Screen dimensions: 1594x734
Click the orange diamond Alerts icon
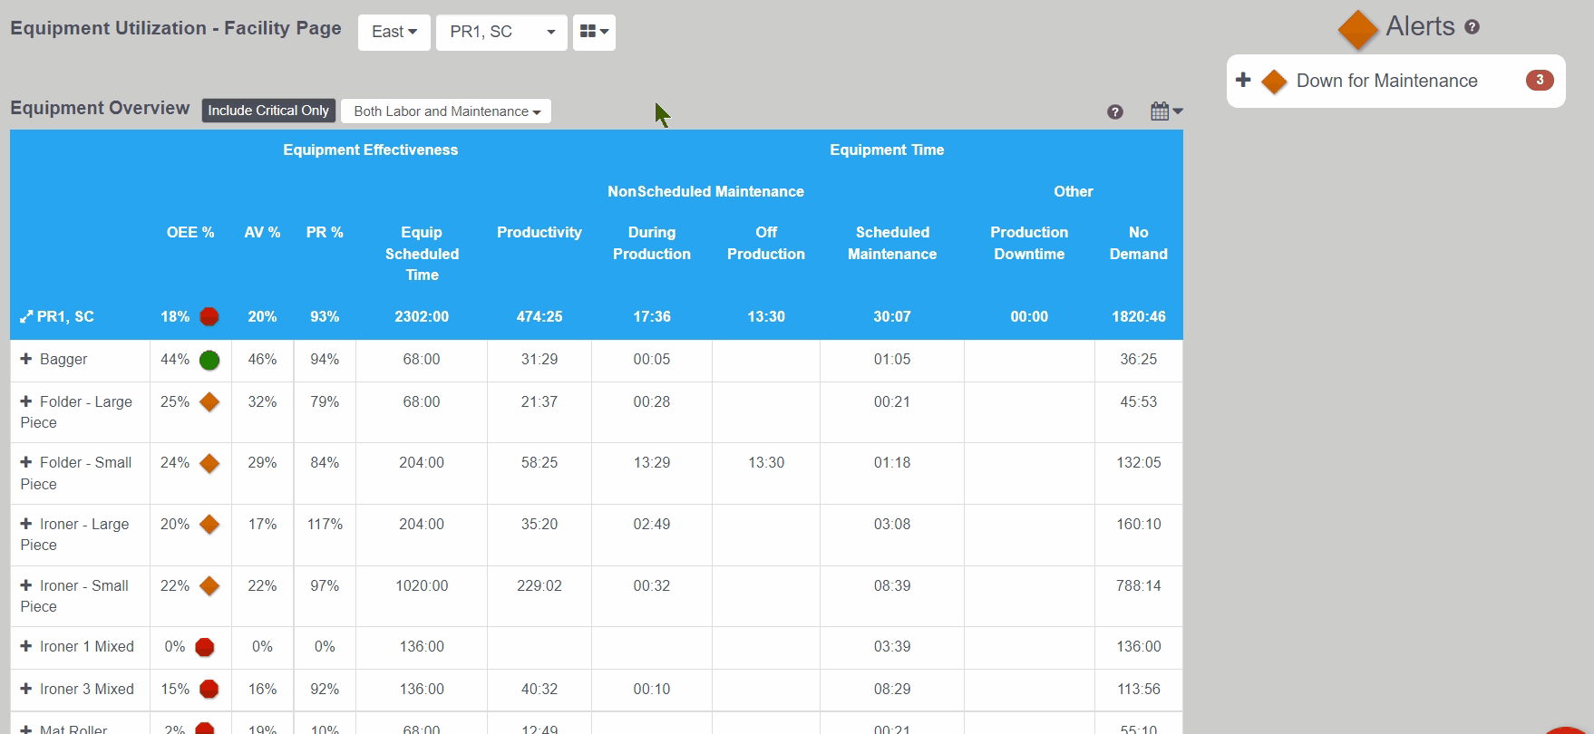1357,30
